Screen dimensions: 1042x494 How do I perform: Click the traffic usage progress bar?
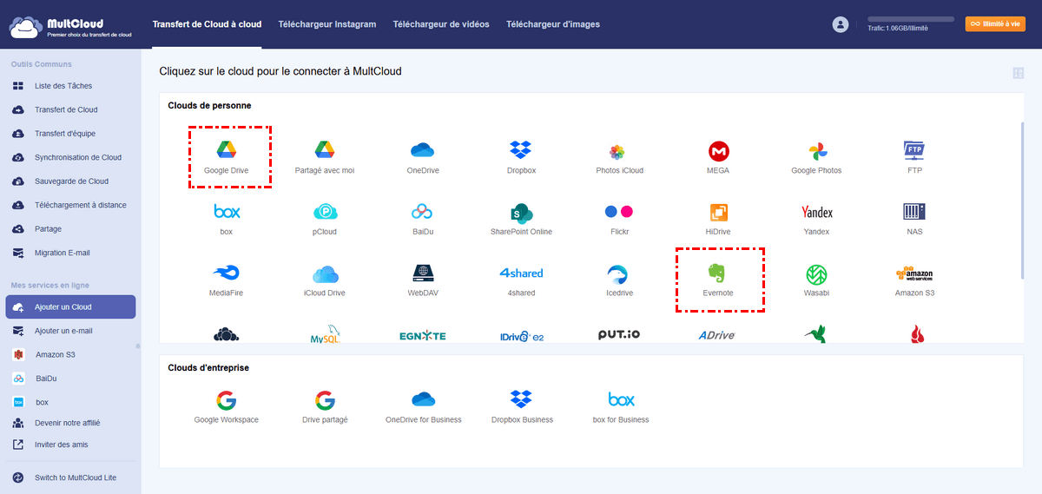point(911,18)
